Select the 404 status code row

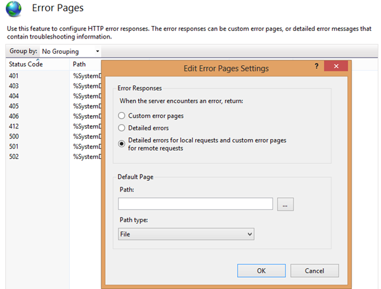(x=14, y=96)
